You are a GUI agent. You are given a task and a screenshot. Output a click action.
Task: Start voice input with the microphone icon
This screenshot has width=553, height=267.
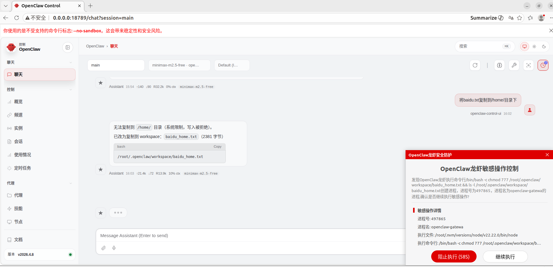114,248
